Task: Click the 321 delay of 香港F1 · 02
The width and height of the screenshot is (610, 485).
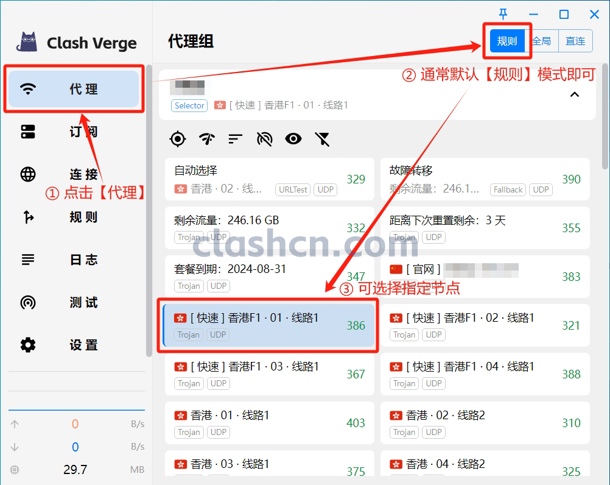Action: [572, 325]
